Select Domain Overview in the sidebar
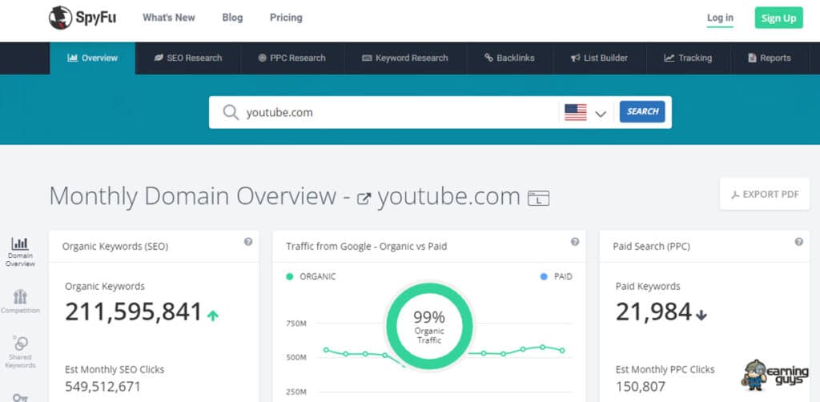Image resolution: width=820 pixels, height=402 pixels. click(20, 252)
